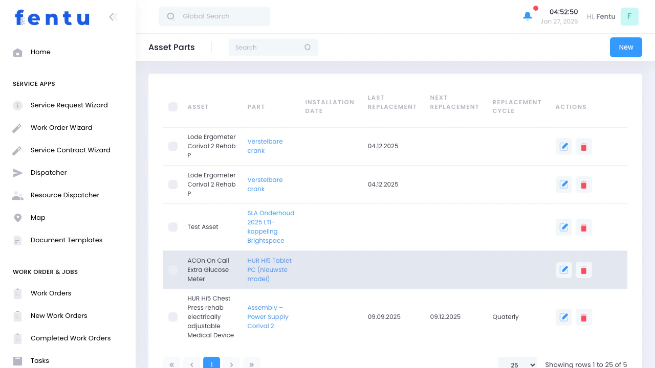Select Completed Work Orders in sidebar

pos(70,338)
